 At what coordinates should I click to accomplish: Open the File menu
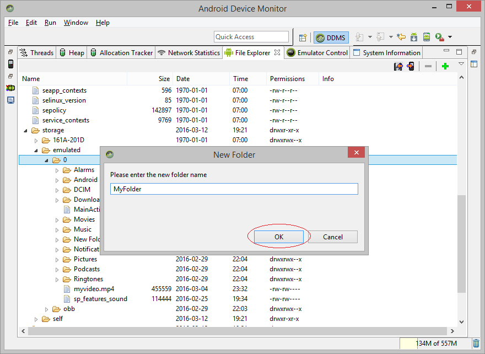pos(13,23)
